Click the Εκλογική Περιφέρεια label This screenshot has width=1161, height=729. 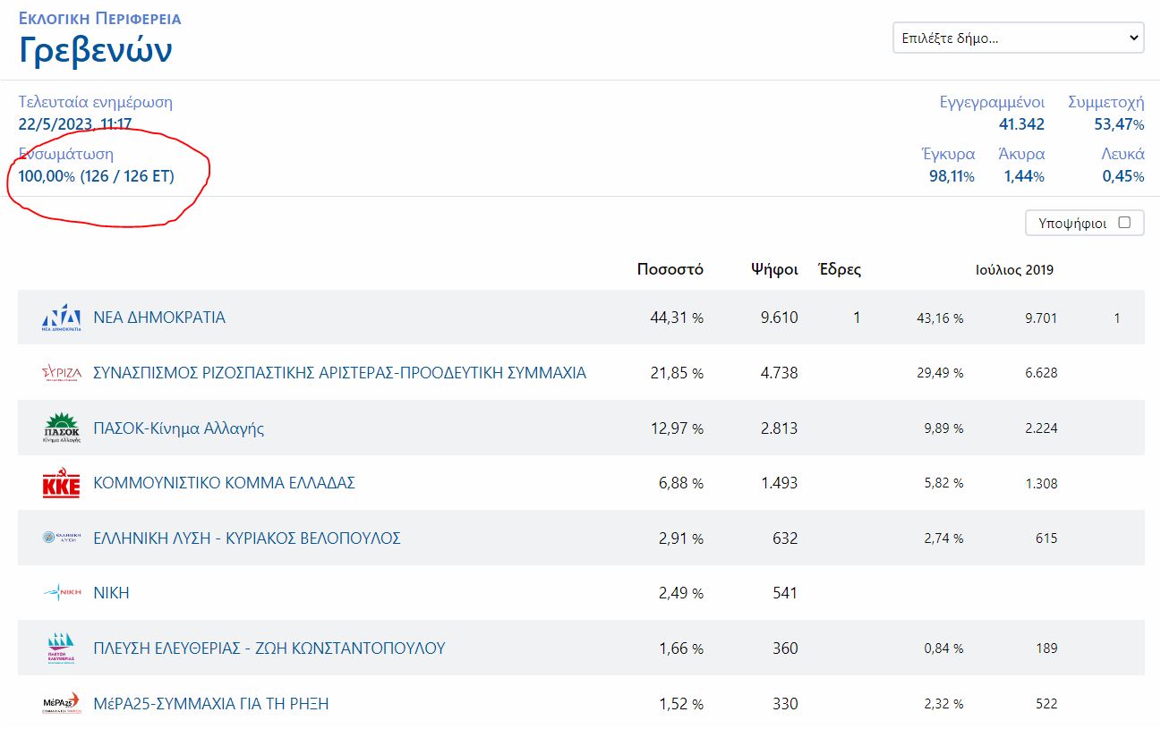click(99, 18)
